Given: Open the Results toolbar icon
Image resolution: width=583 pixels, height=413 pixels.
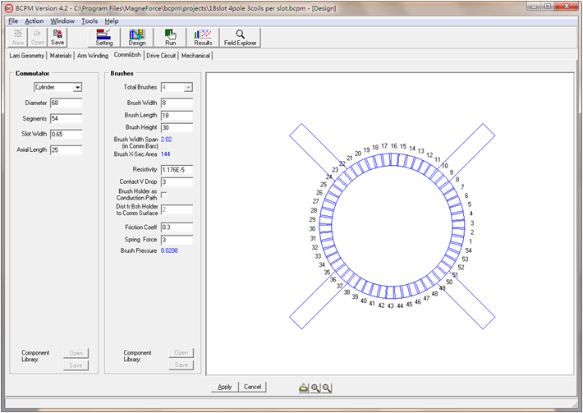Looking at the screenshot, I should click(201, 37).
